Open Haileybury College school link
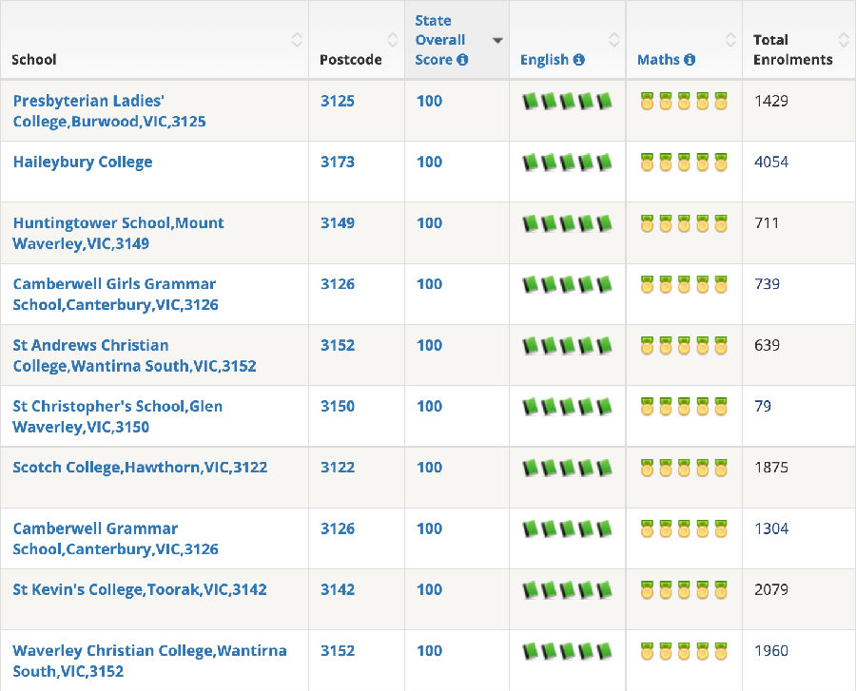This screenshot has width=856, height=691. 83,162
